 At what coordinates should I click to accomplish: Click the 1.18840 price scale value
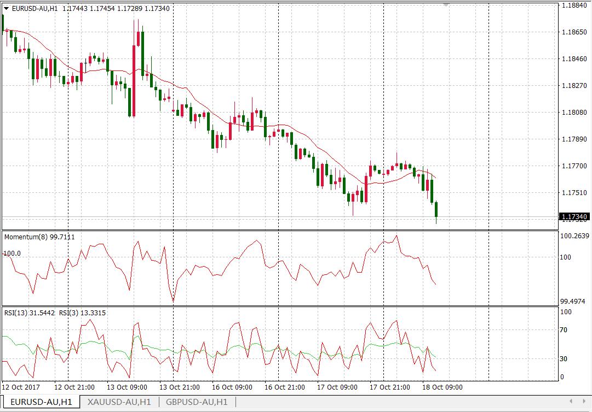574,5
